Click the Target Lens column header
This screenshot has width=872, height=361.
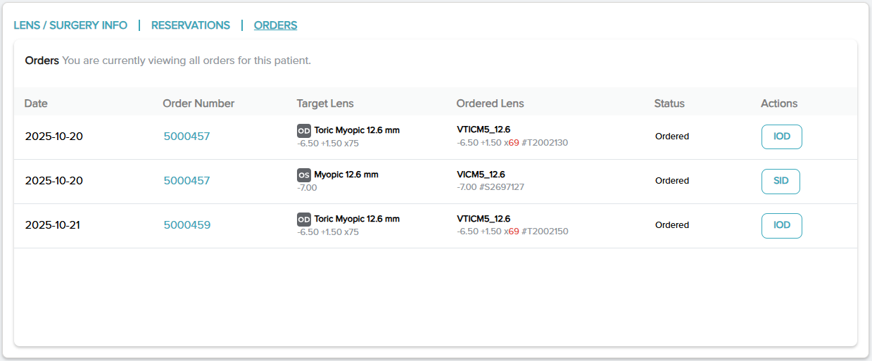(x=325, y=103)
